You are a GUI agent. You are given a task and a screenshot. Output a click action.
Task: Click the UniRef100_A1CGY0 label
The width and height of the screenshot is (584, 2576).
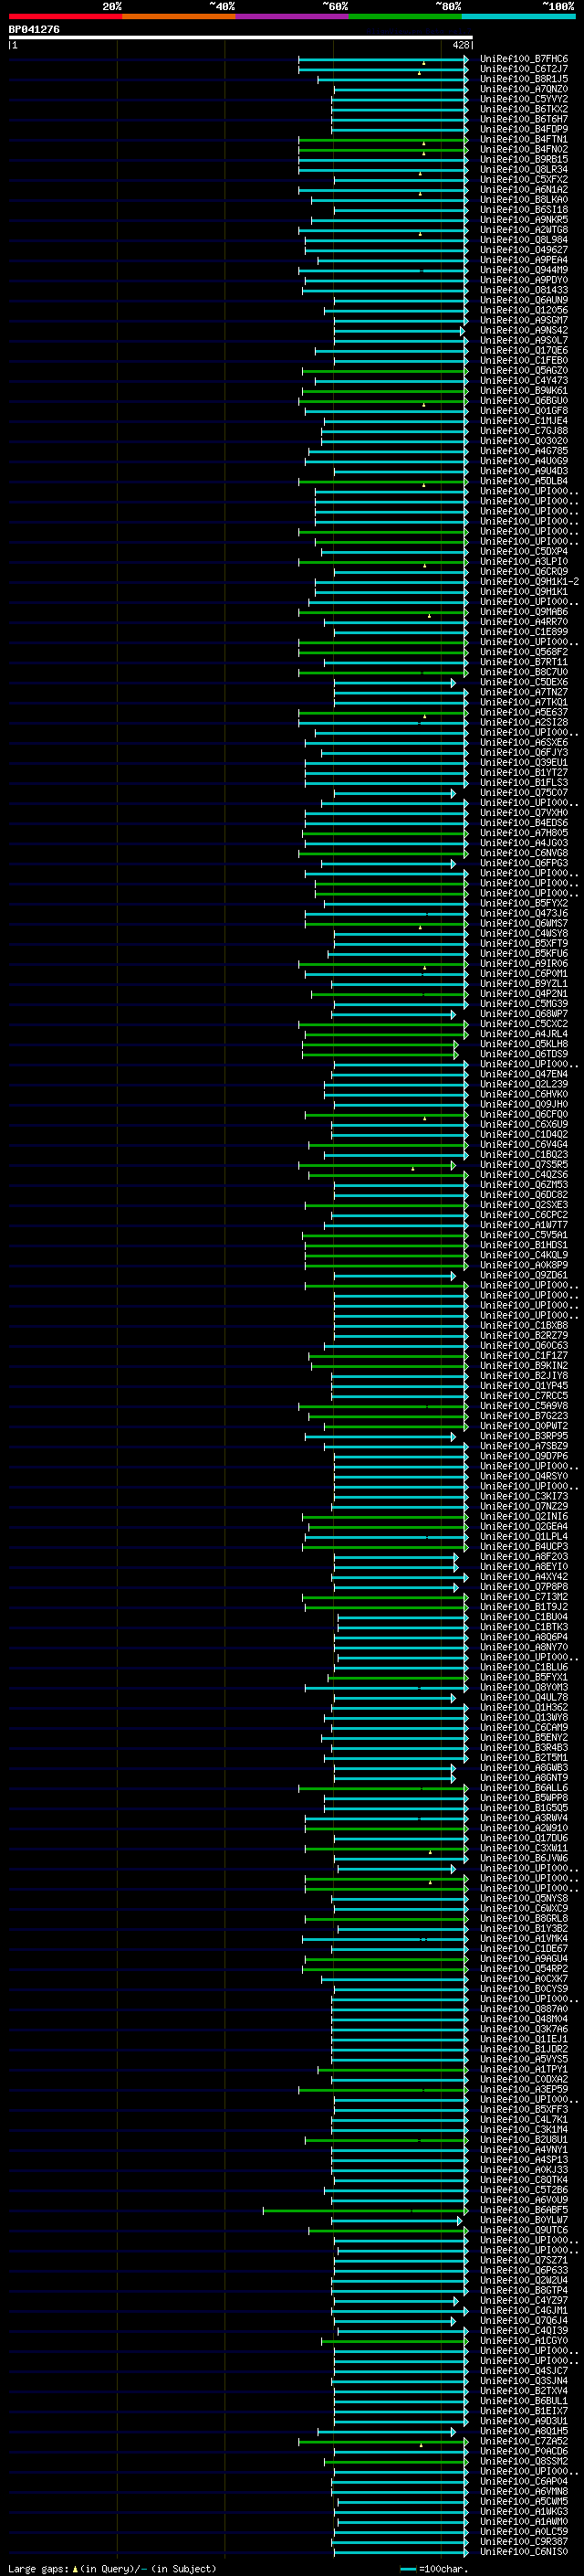click(x=524, y=2341)
